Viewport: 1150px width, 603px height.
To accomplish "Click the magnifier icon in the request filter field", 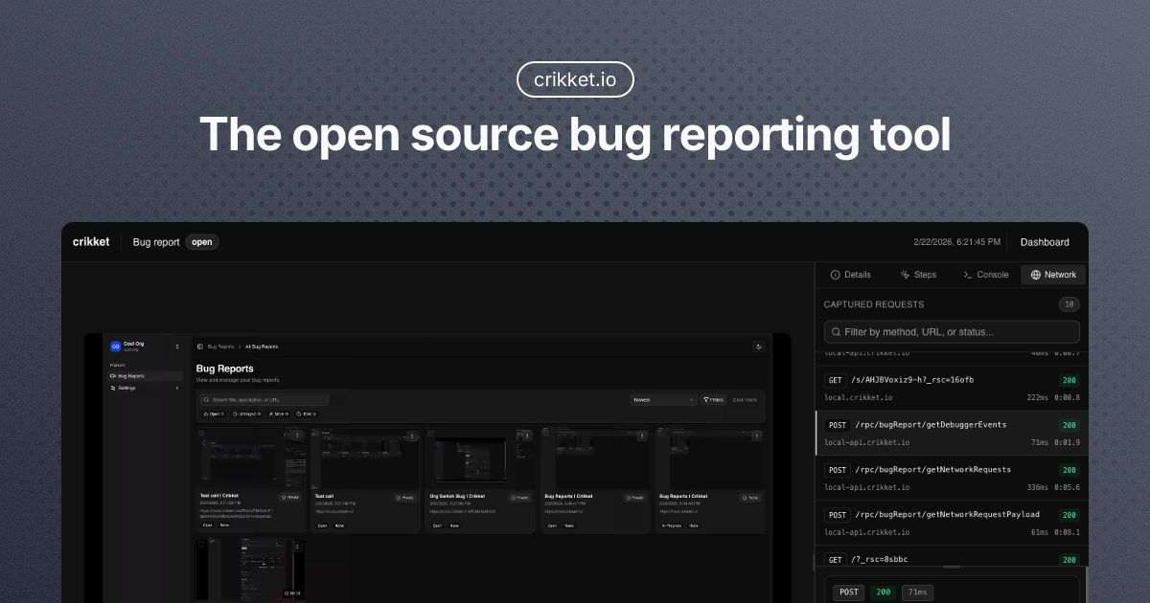I will click(x=836, y=331).
